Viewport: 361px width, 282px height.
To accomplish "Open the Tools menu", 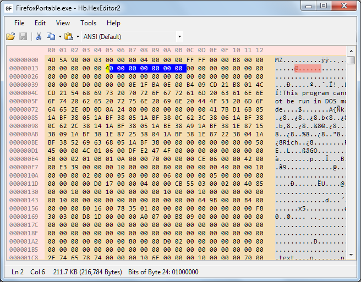I will [x=88, y=23].
